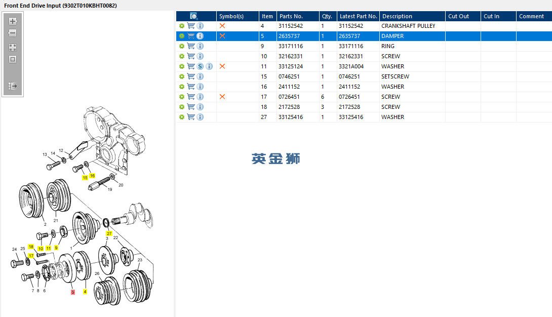Add RING 33171116 to cart

191,46
